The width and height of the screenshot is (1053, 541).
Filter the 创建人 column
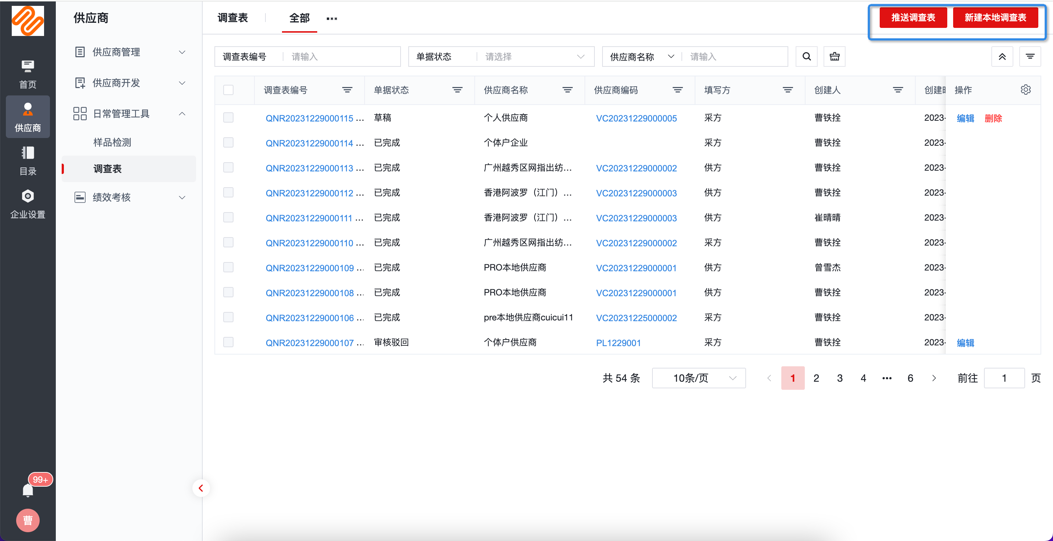pos(898,90)
